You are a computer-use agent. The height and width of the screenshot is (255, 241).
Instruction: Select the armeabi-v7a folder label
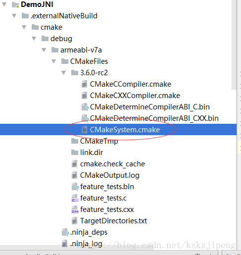[81, 50]
